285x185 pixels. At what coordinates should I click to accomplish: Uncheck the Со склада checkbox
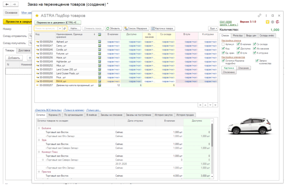(x=254, y=44)
